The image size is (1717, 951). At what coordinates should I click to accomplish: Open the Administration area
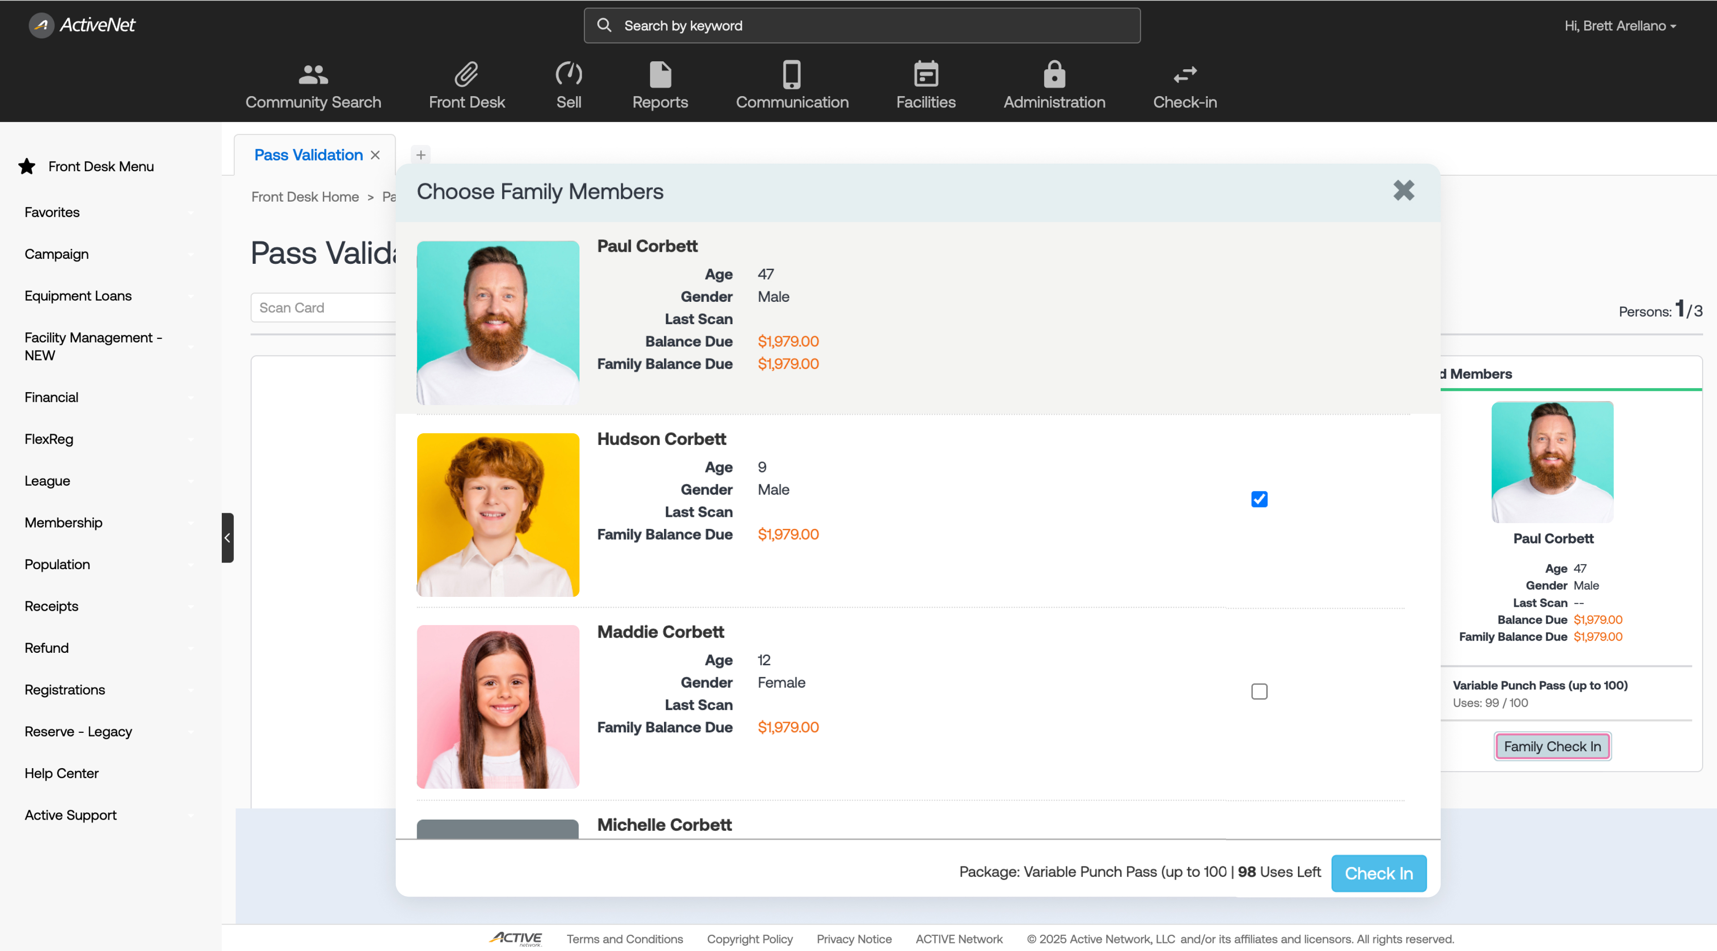click(1054, 85)
